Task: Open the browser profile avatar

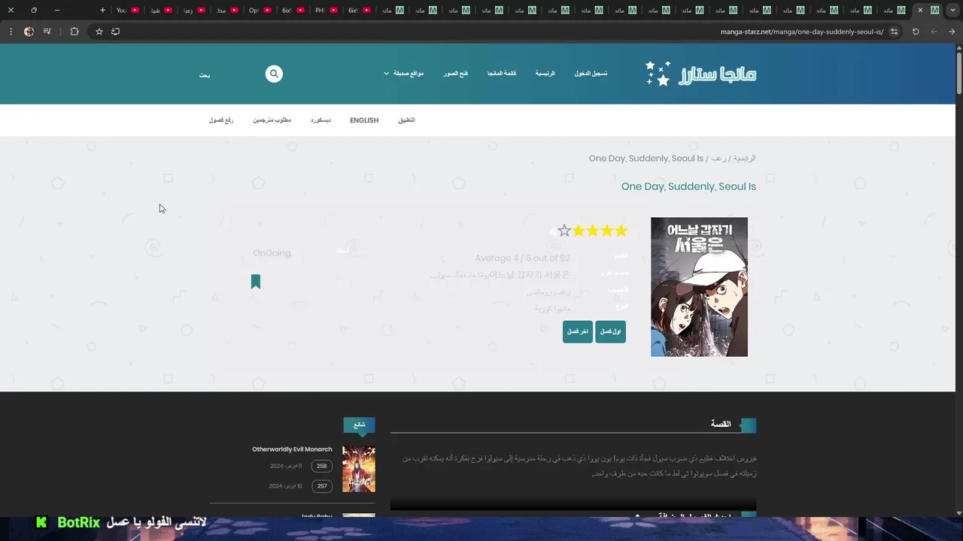Action: [x=29, y=32]
